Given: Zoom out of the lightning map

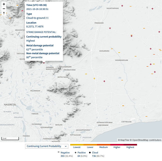Looking at the screenshot, I should (x=4, y=9).
